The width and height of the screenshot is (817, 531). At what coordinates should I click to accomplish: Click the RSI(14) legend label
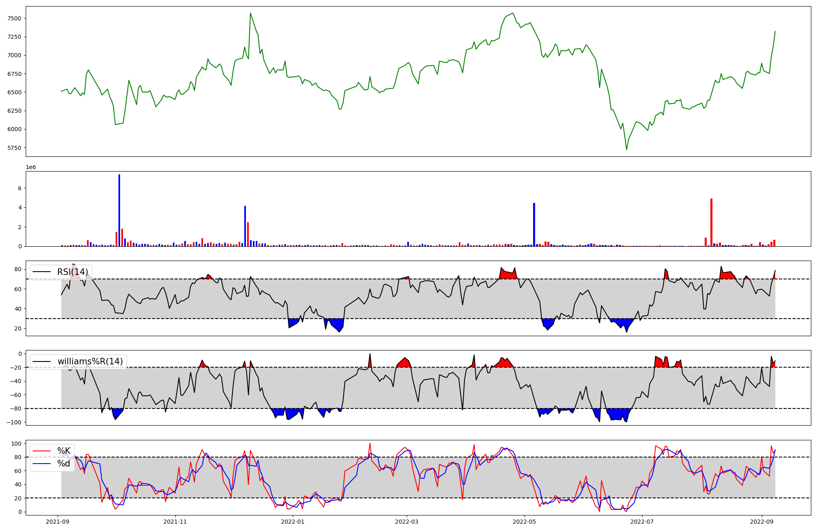click(72, 272)
